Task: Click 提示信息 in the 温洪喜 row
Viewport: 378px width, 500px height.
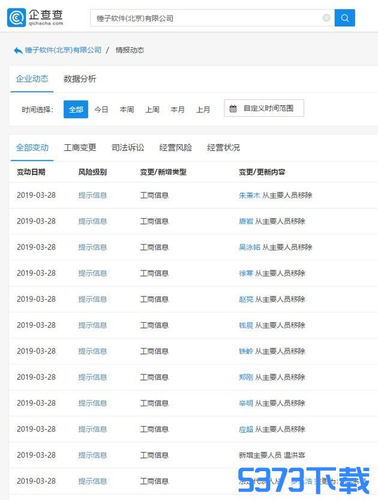Action: [92, 455]
